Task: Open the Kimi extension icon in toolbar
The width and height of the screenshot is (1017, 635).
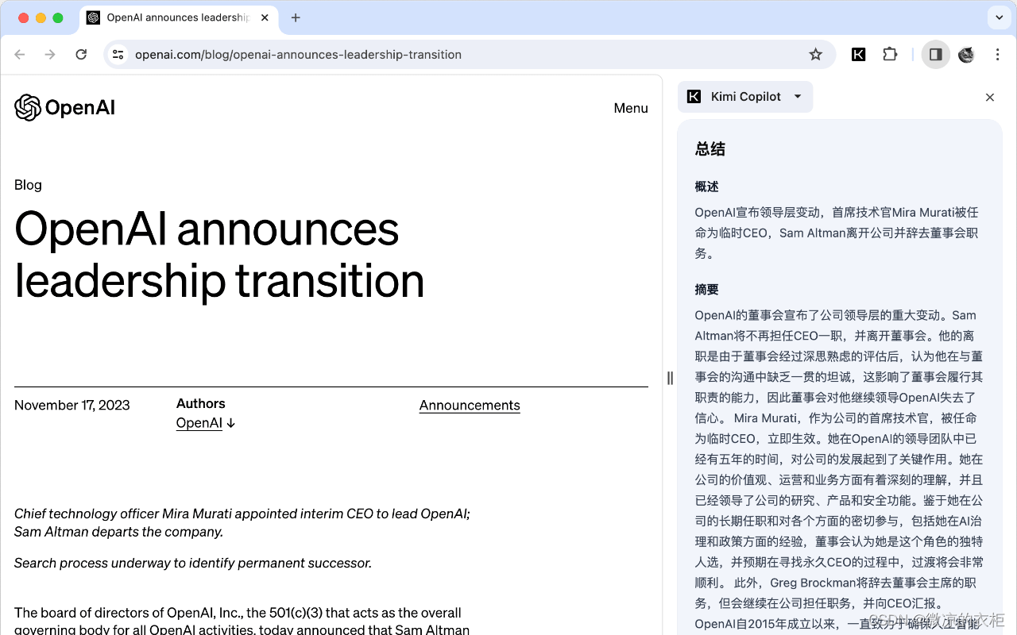Action: tap(858, 55)
